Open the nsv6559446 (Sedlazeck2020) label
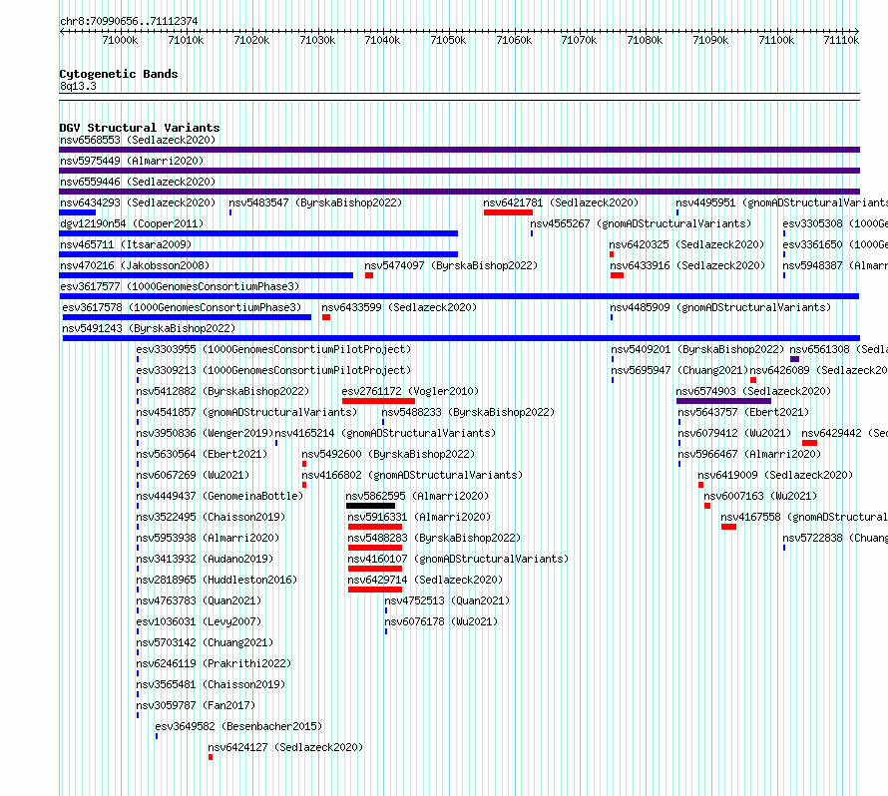This screenshot has width=888, height=796. 138,182
